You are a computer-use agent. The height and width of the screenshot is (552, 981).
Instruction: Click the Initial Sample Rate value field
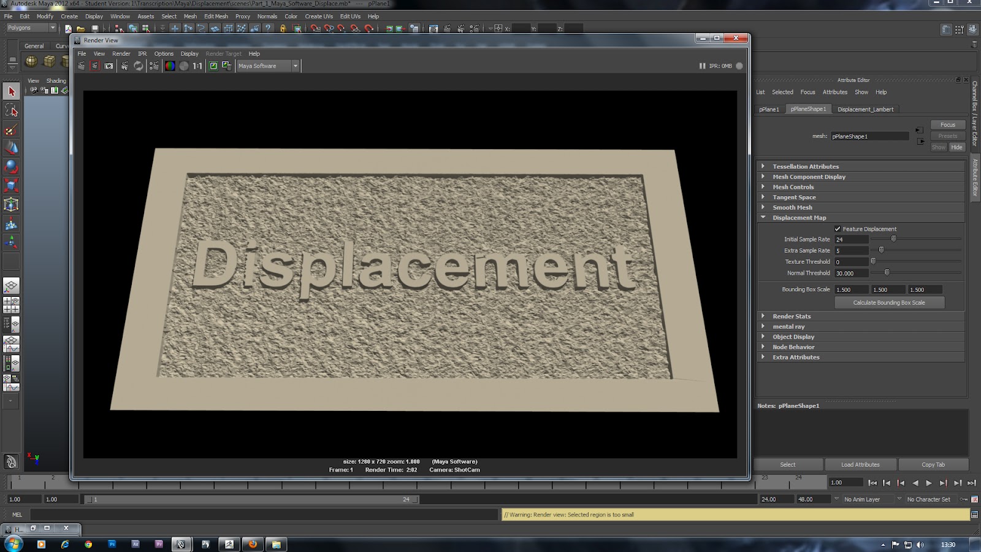(x=852, y=239)
